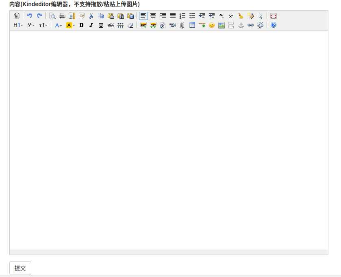Open the H1 heading format dropdown

(18, 25)
